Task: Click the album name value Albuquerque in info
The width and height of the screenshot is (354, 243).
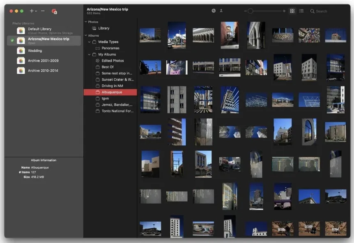Action: 40,167
